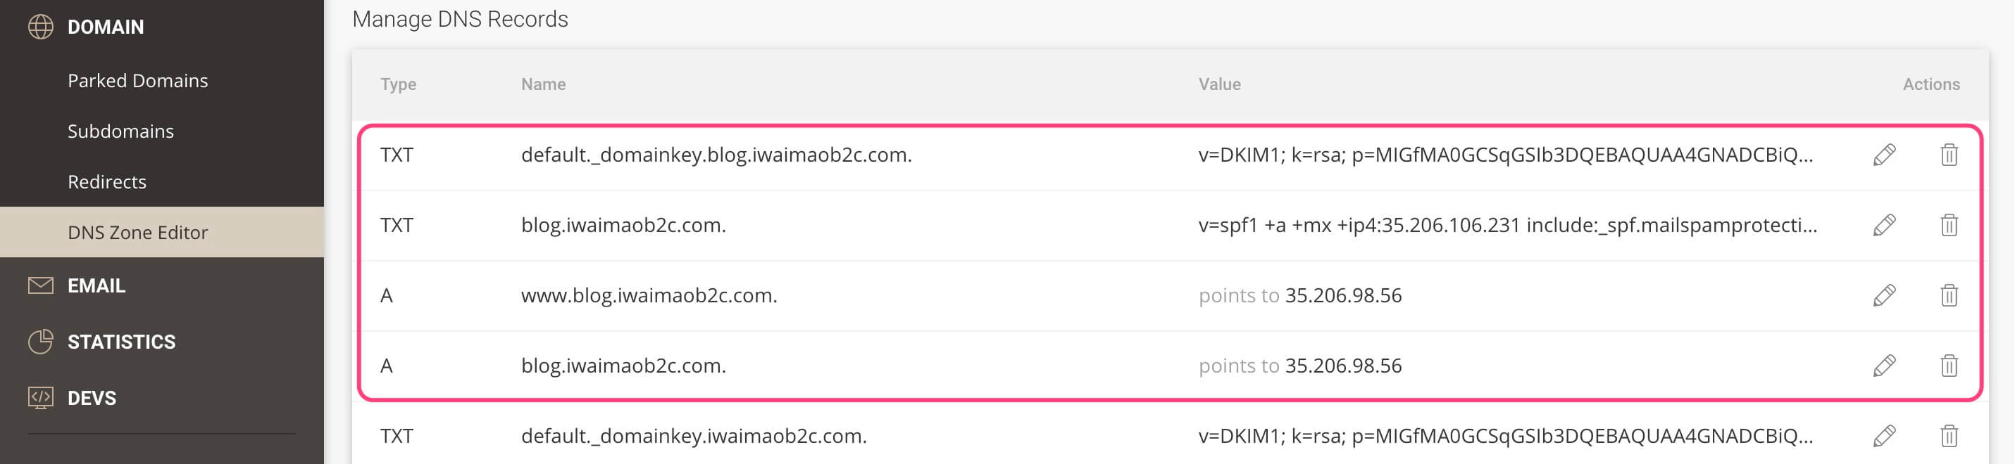Go to the Subdomains page
The image size is (2015, 464).
point(120,131)
